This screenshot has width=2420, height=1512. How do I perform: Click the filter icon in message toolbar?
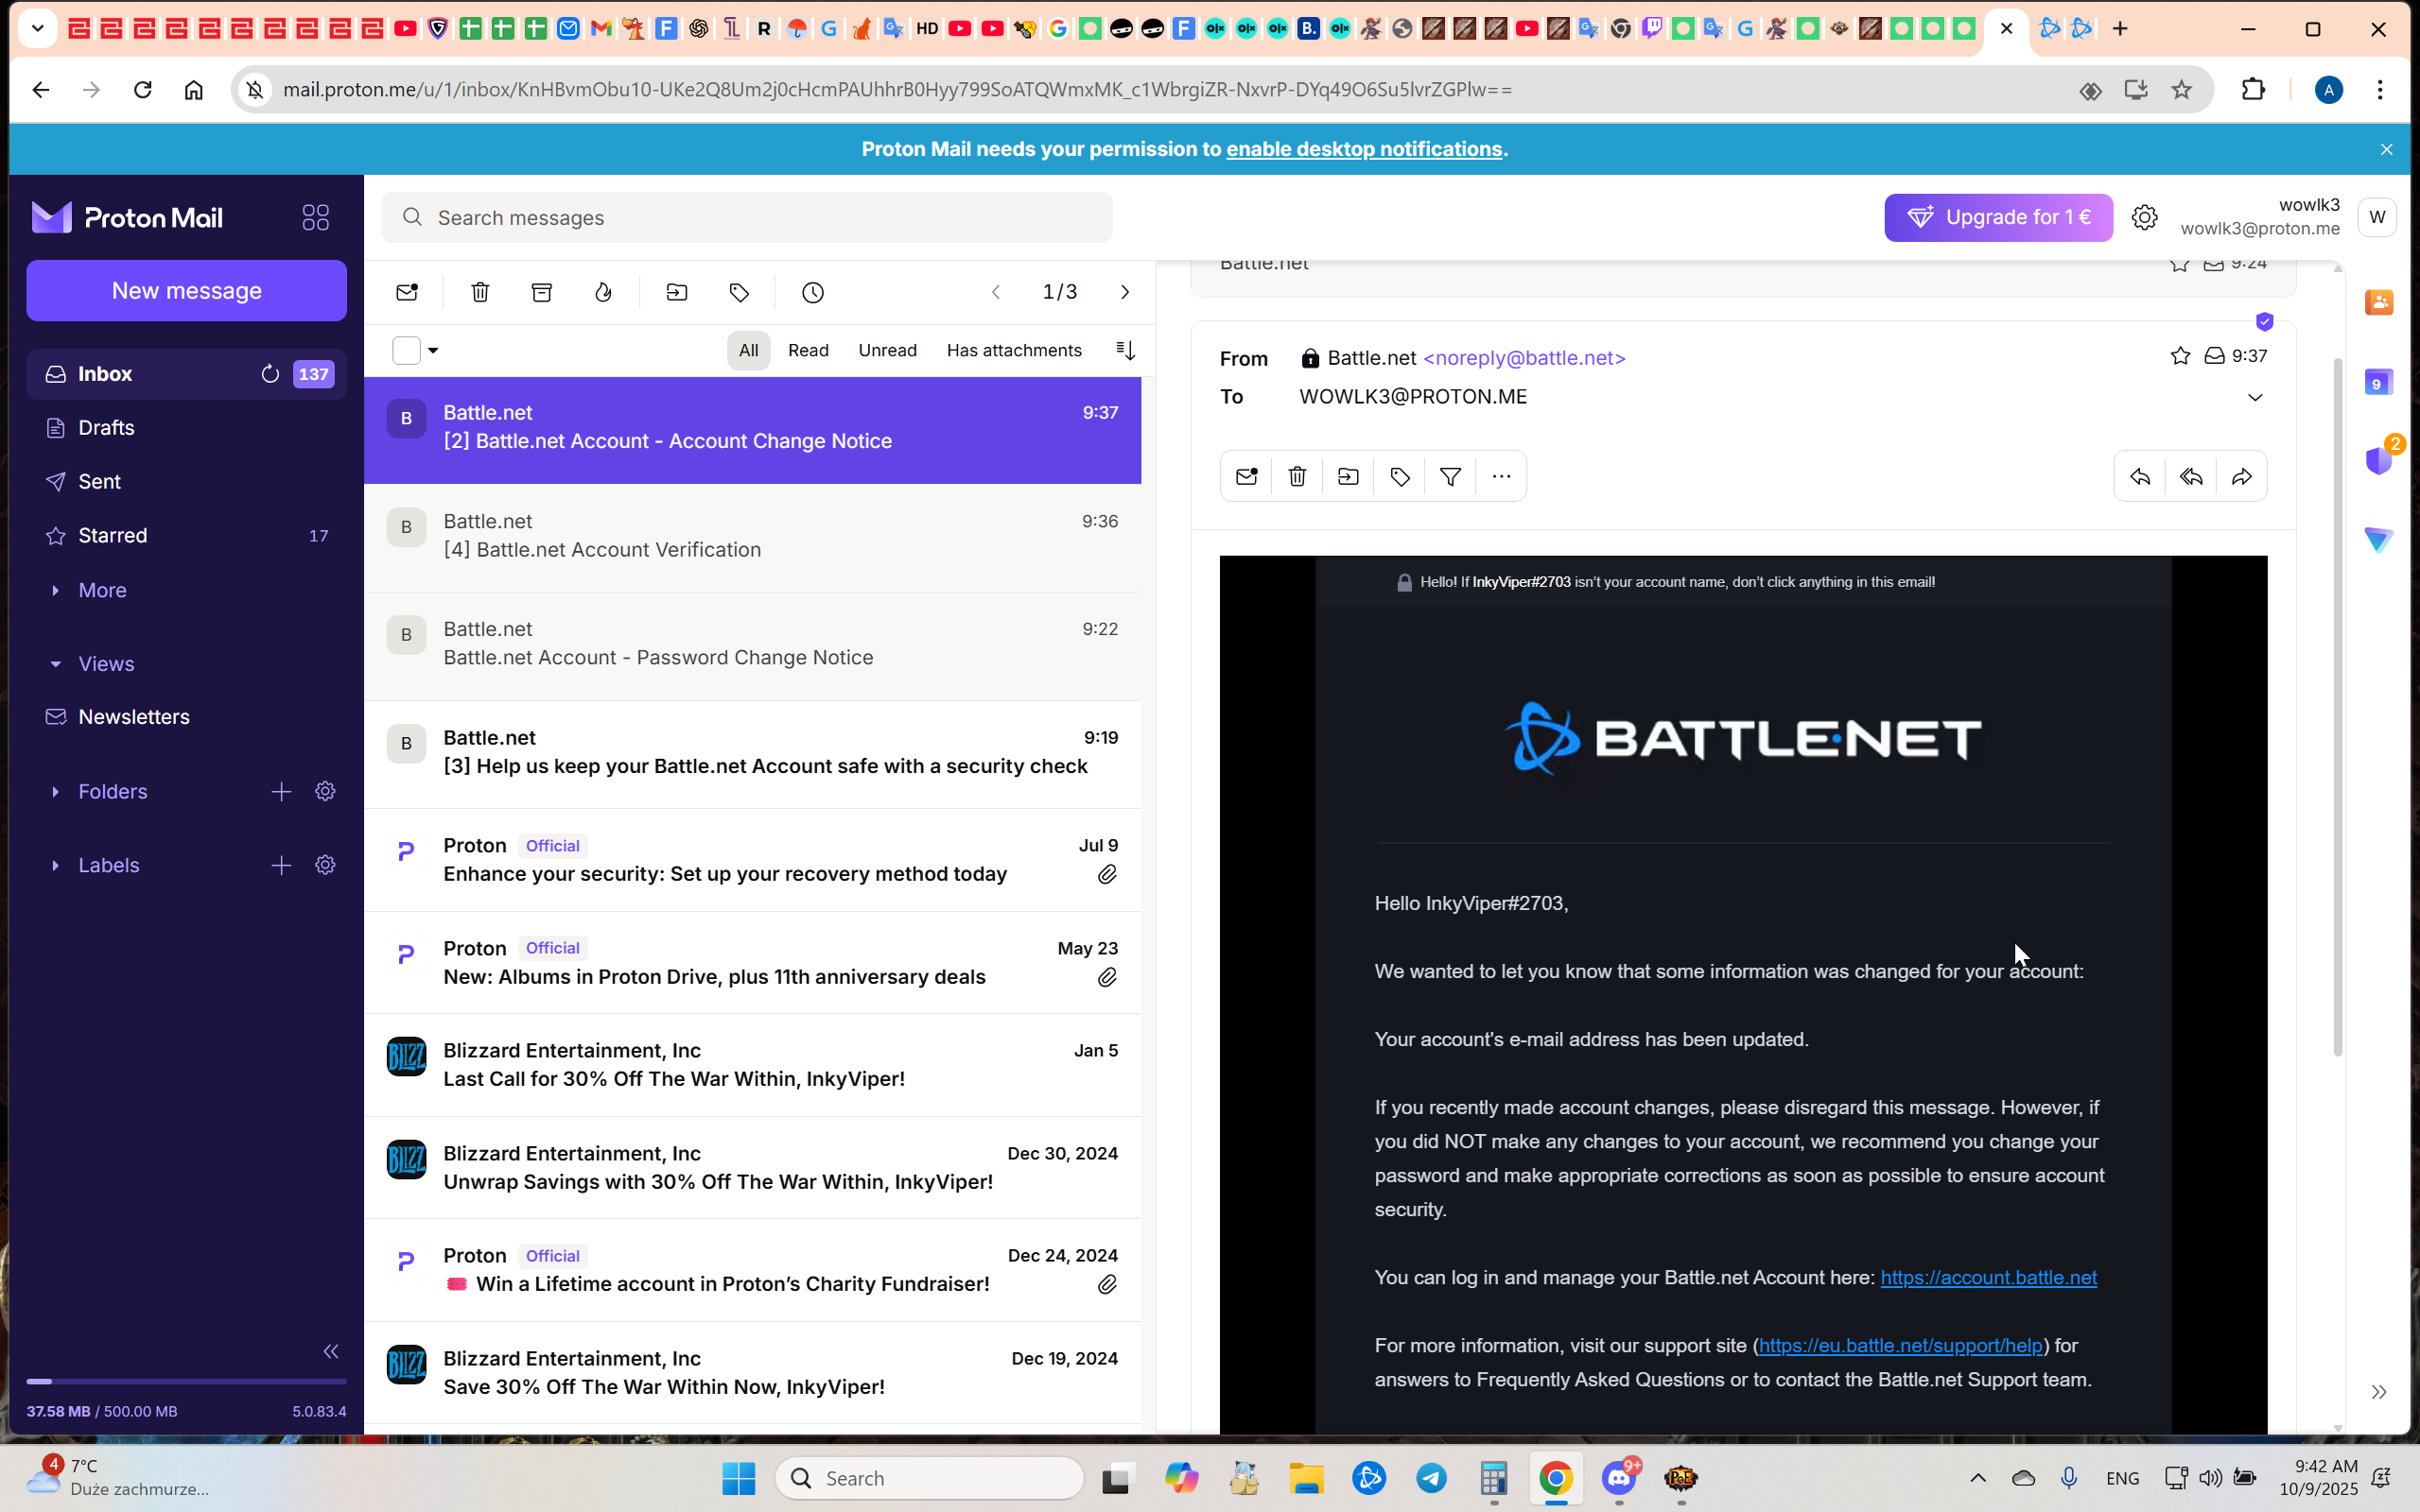[x=1450, y=477]
